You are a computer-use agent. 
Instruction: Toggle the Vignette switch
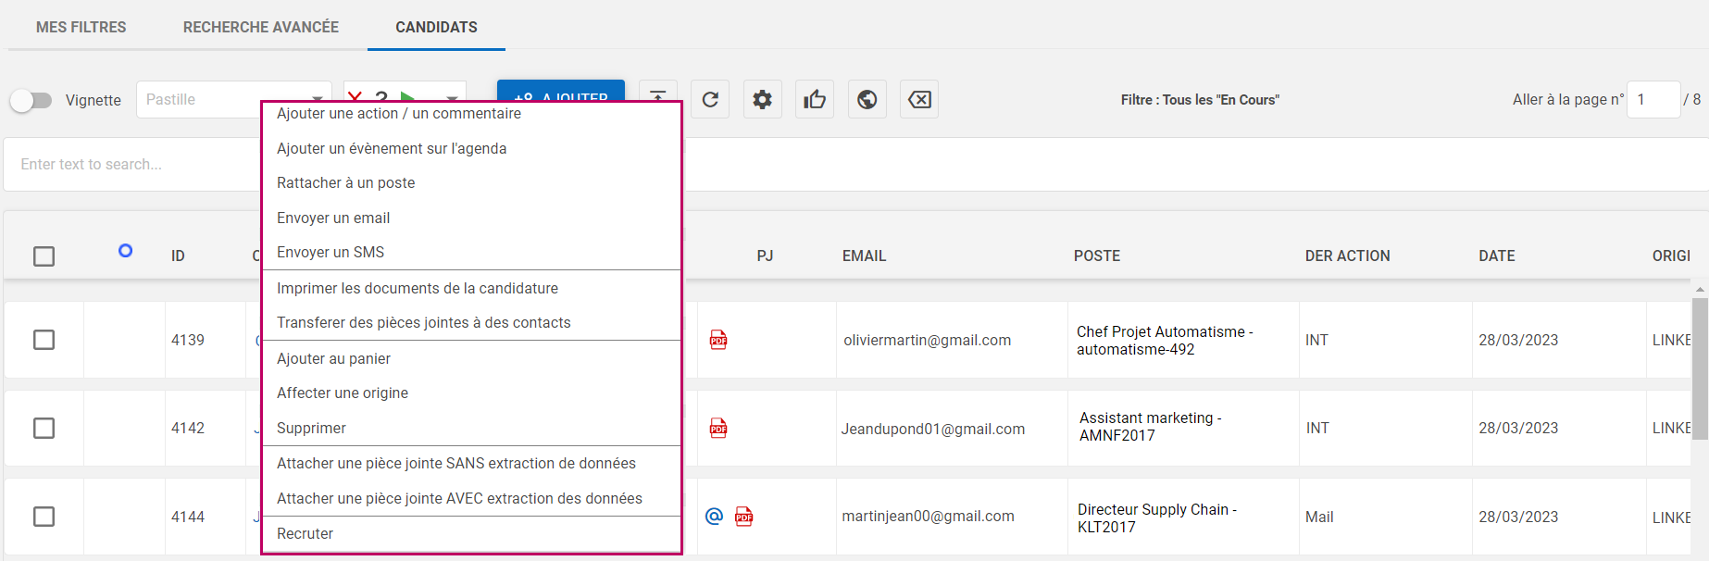pyautogui.click(x=31, y=100)
